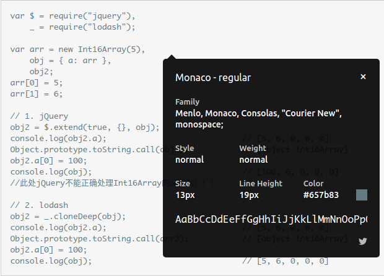Click the "Monaco - regular" popup title
Image resolution: width=384 pixels, height=276 pixels.
click(x=213, y=78)
